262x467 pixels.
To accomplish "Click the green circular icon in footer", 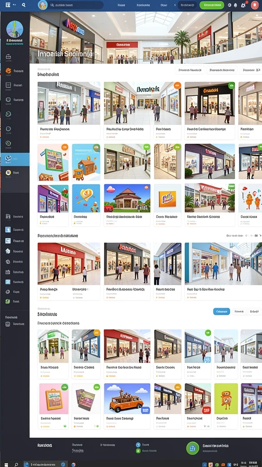I will [192, 448].
